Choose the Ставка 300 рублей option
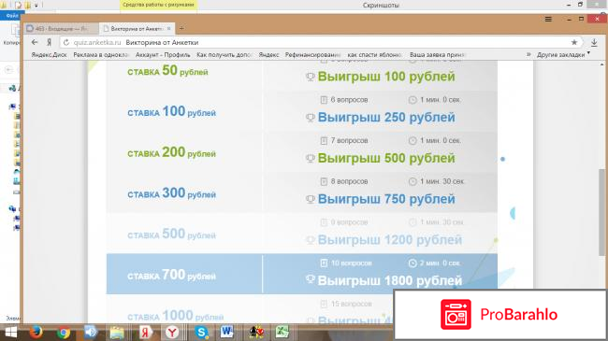Image resolution: width=608 pixels, height=341 pixels. pos(171,193)
